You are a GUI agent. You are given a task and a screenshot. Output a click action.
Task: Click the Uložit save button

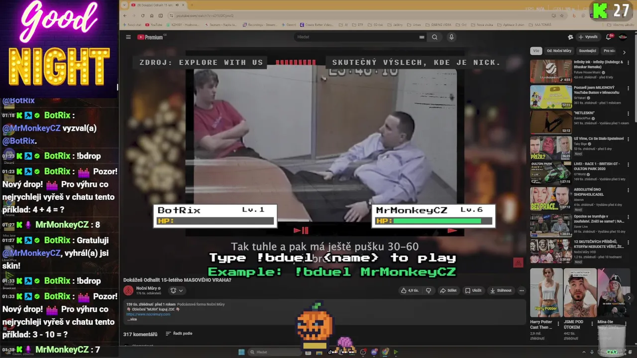473,290
